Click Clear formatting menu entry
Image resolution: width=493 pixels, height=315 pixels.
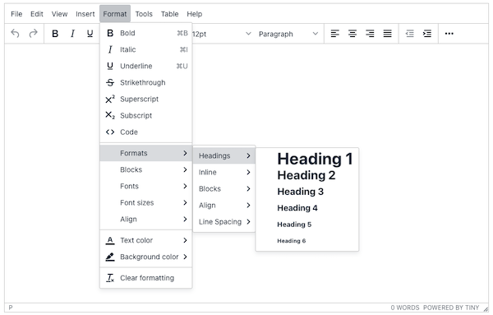coord(146,278)
